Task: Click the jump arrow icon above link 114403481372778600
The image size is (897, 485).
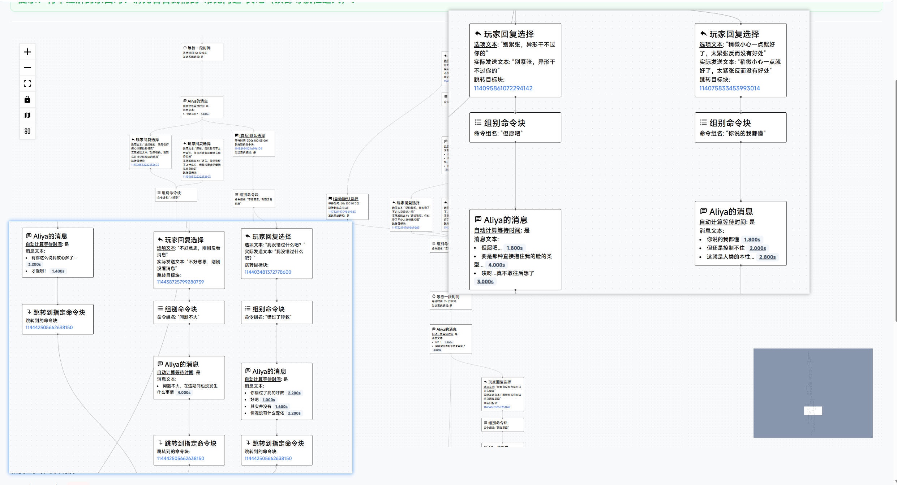Action: (248, 236)
